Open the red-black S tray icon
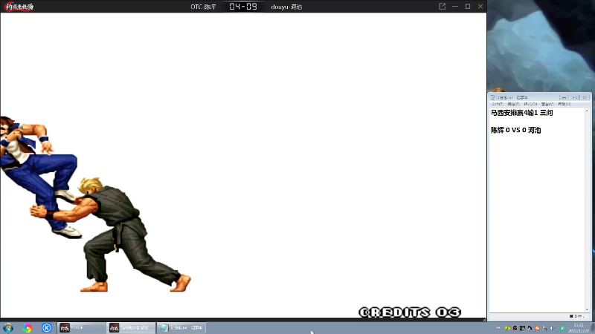The width and height of the screenshot is (595, 334). tap(515, 328)
